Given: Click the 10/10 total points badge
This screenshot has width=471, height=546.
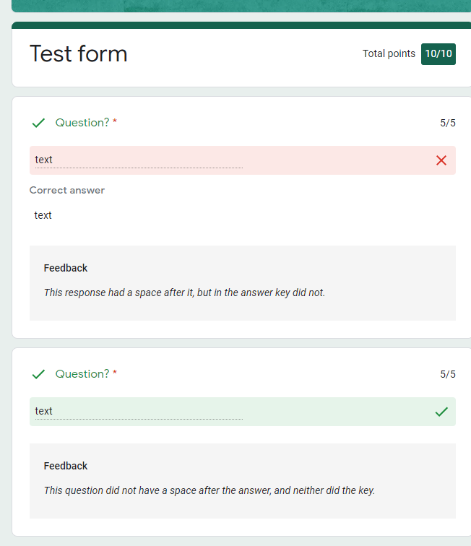Looking at the screenshot, I should click(x=438, y=54).
